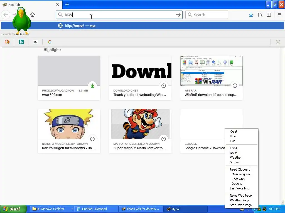285x213 pixels.
Task: Search with DuckDuckGo engine icon
Action: click(7, 42)
